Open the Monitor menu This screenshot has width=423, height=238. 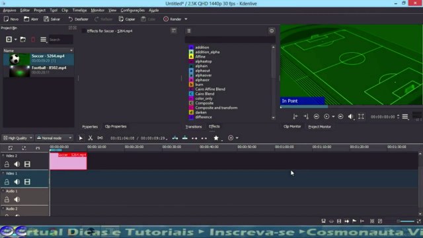click(97, 11)
